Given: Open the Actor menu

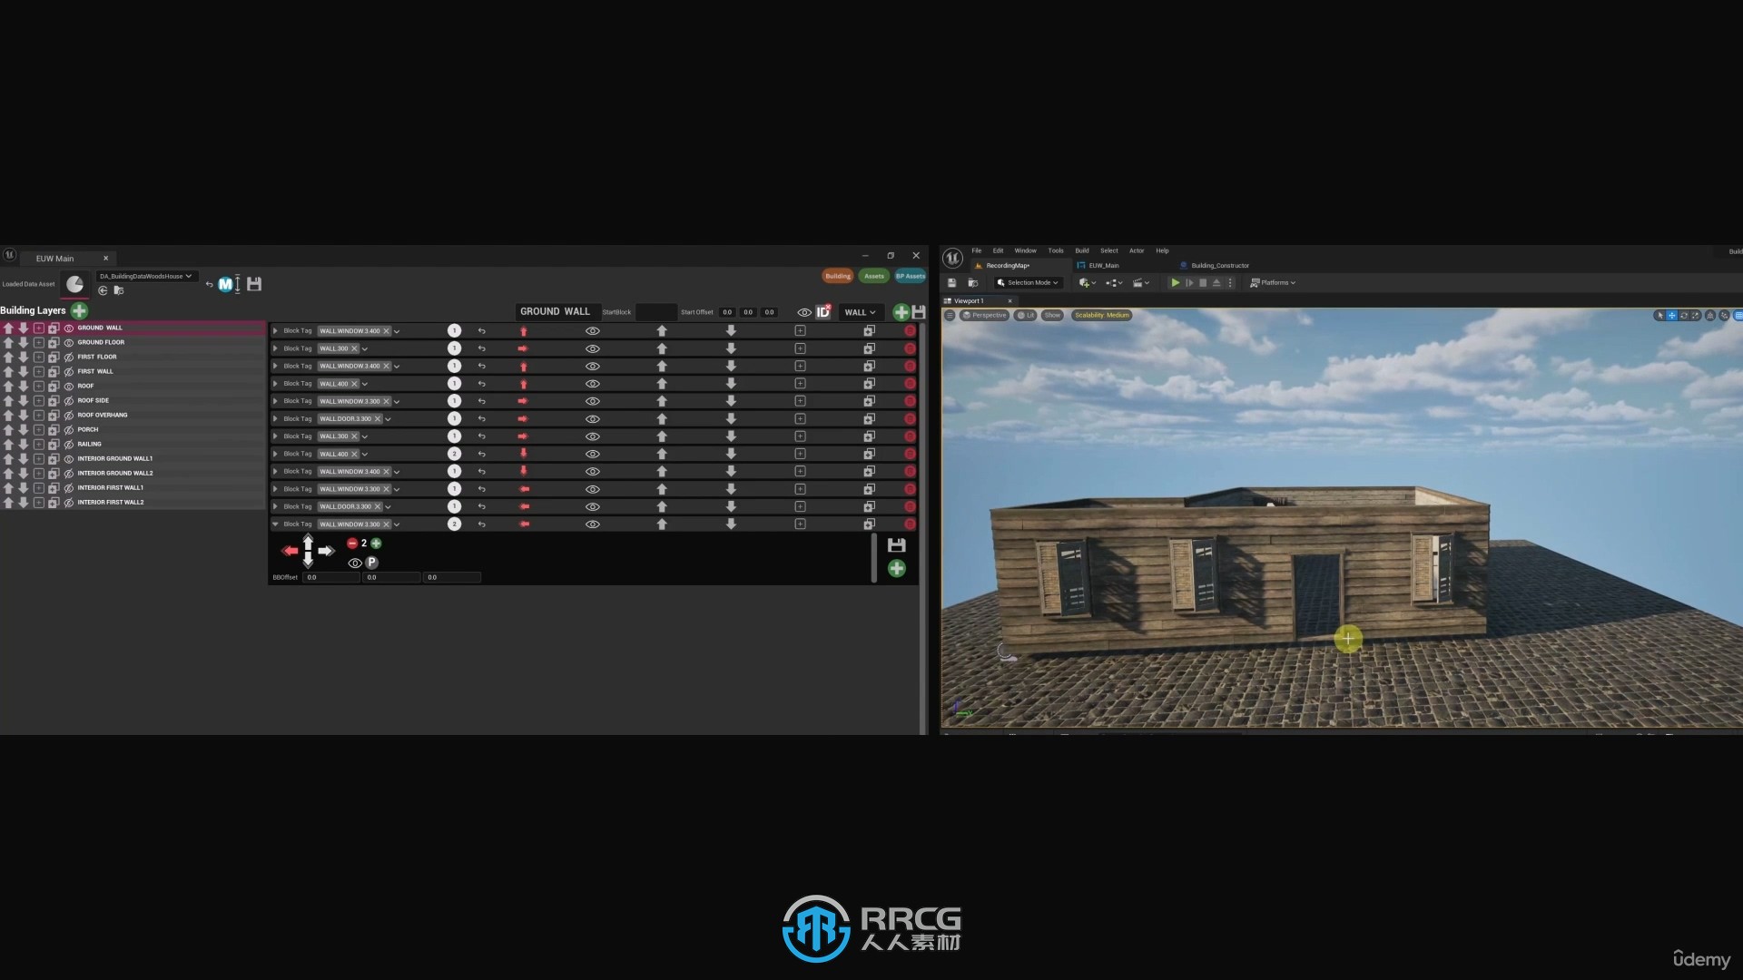Looking at the screenshot, I should [x=1137, y=250].
